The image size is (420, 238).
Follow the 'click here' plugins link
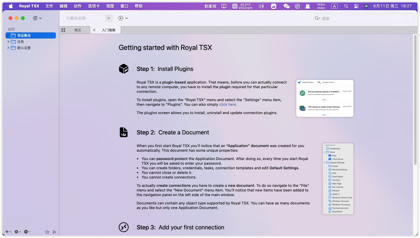[228, 105]
